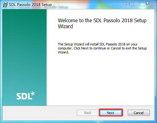Click the asterisk of the SDL logo
This screenshot has width=157, height=123.
click(x=33, y=94)
